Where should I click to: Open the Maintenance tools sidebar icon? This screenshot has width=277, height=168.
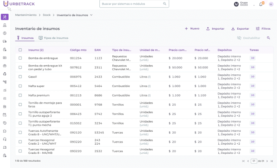(5, 17)
